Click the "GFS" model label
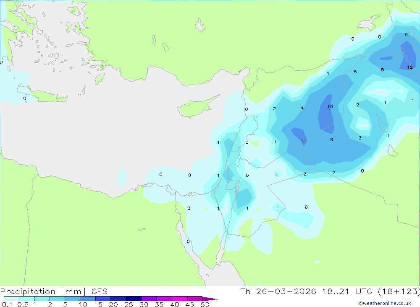Image resolution: width=420 pixels, height=307 pixels. [100, 291]
